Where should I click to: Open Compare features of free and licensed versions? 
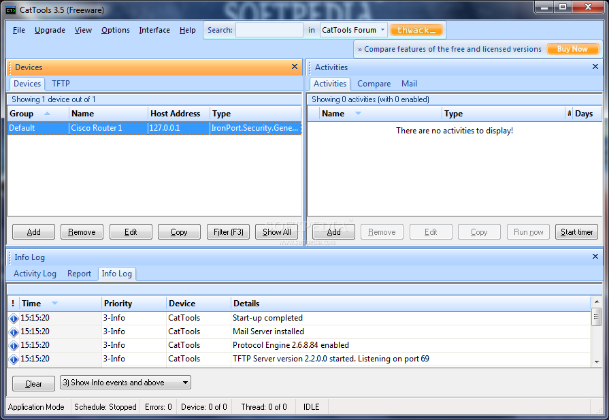click(449, 49)
